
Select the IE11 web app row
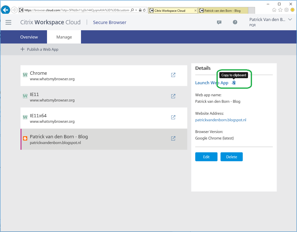(104, 97)
